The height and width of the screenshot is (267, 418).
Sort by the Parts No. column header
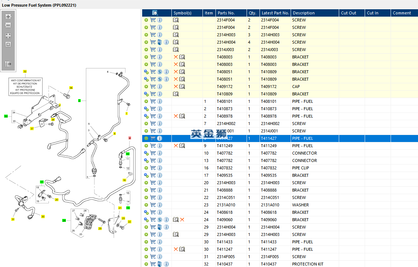coord(231,13)
